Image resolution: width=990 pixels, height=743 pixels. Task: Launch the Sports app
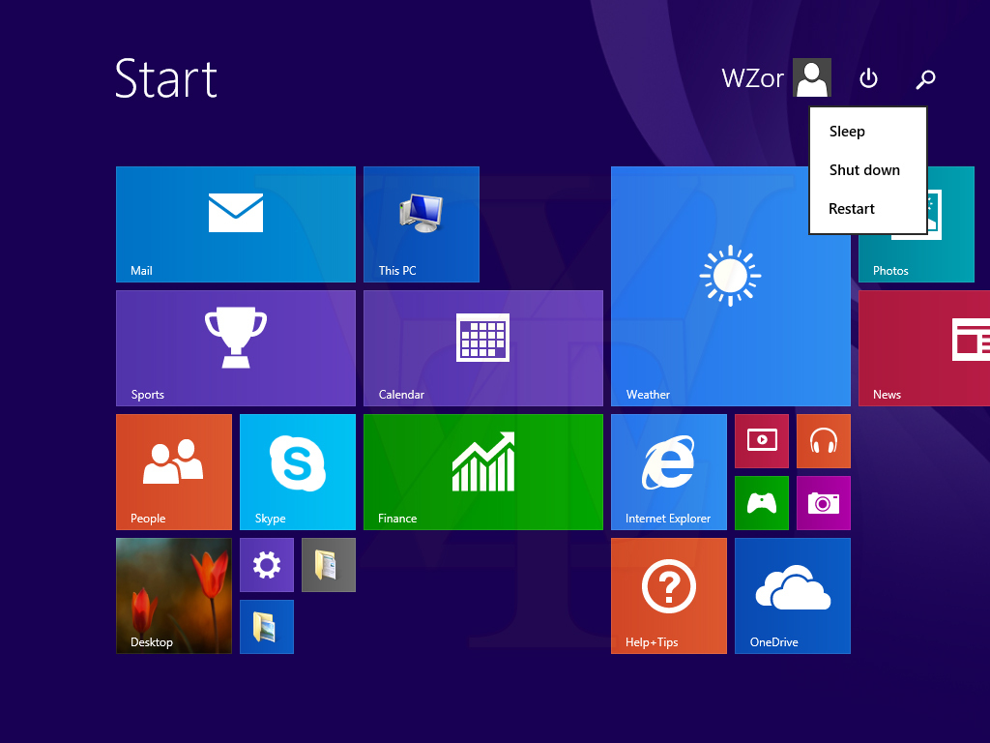(235, 347)
